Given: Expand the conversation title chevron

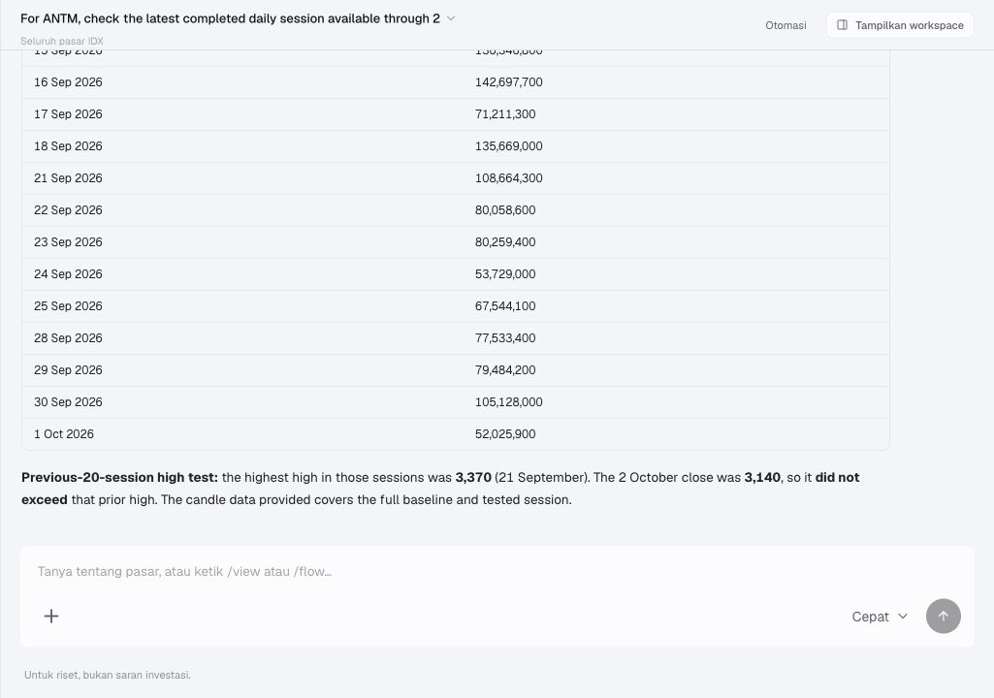Looking at the screenshot, I should pyautogui.click(x=451, y=18).
